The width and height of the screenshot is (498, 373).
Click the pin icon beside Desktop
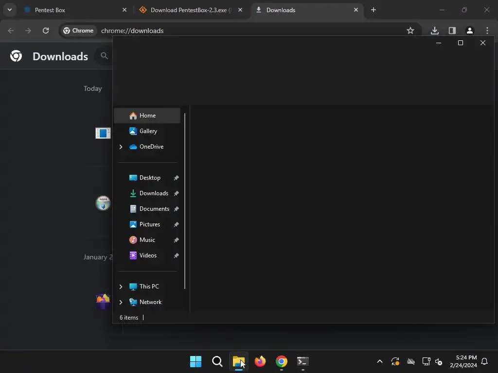pos(176,178)
